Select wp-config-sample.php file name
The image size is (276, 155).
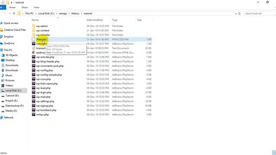click(49, 74)
